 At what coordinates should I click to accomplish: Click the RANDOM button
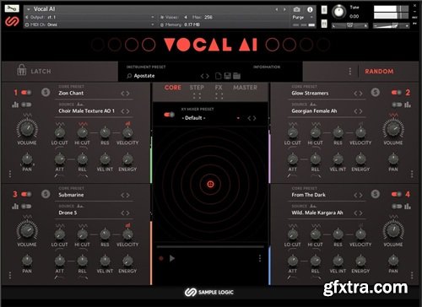point(379,72)
